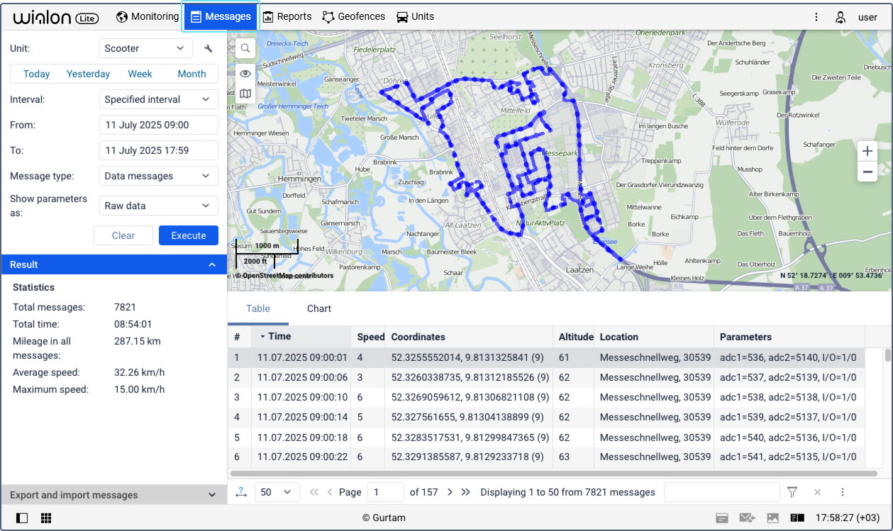Open the apps grid icon in footer

pyautogui.click(x=46, y=518)
